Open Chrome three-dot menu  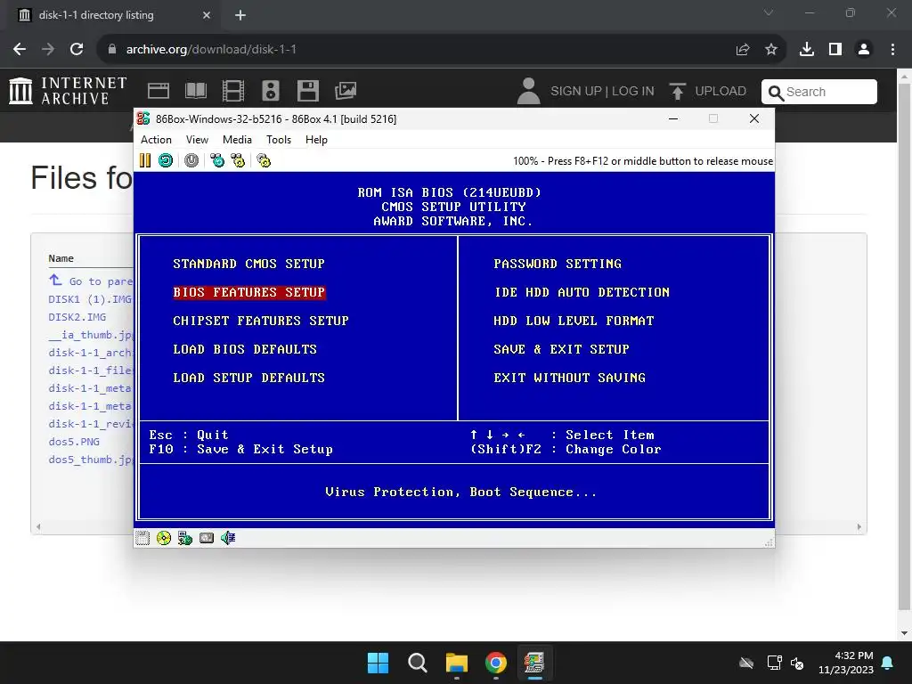(x=892, y=50)
